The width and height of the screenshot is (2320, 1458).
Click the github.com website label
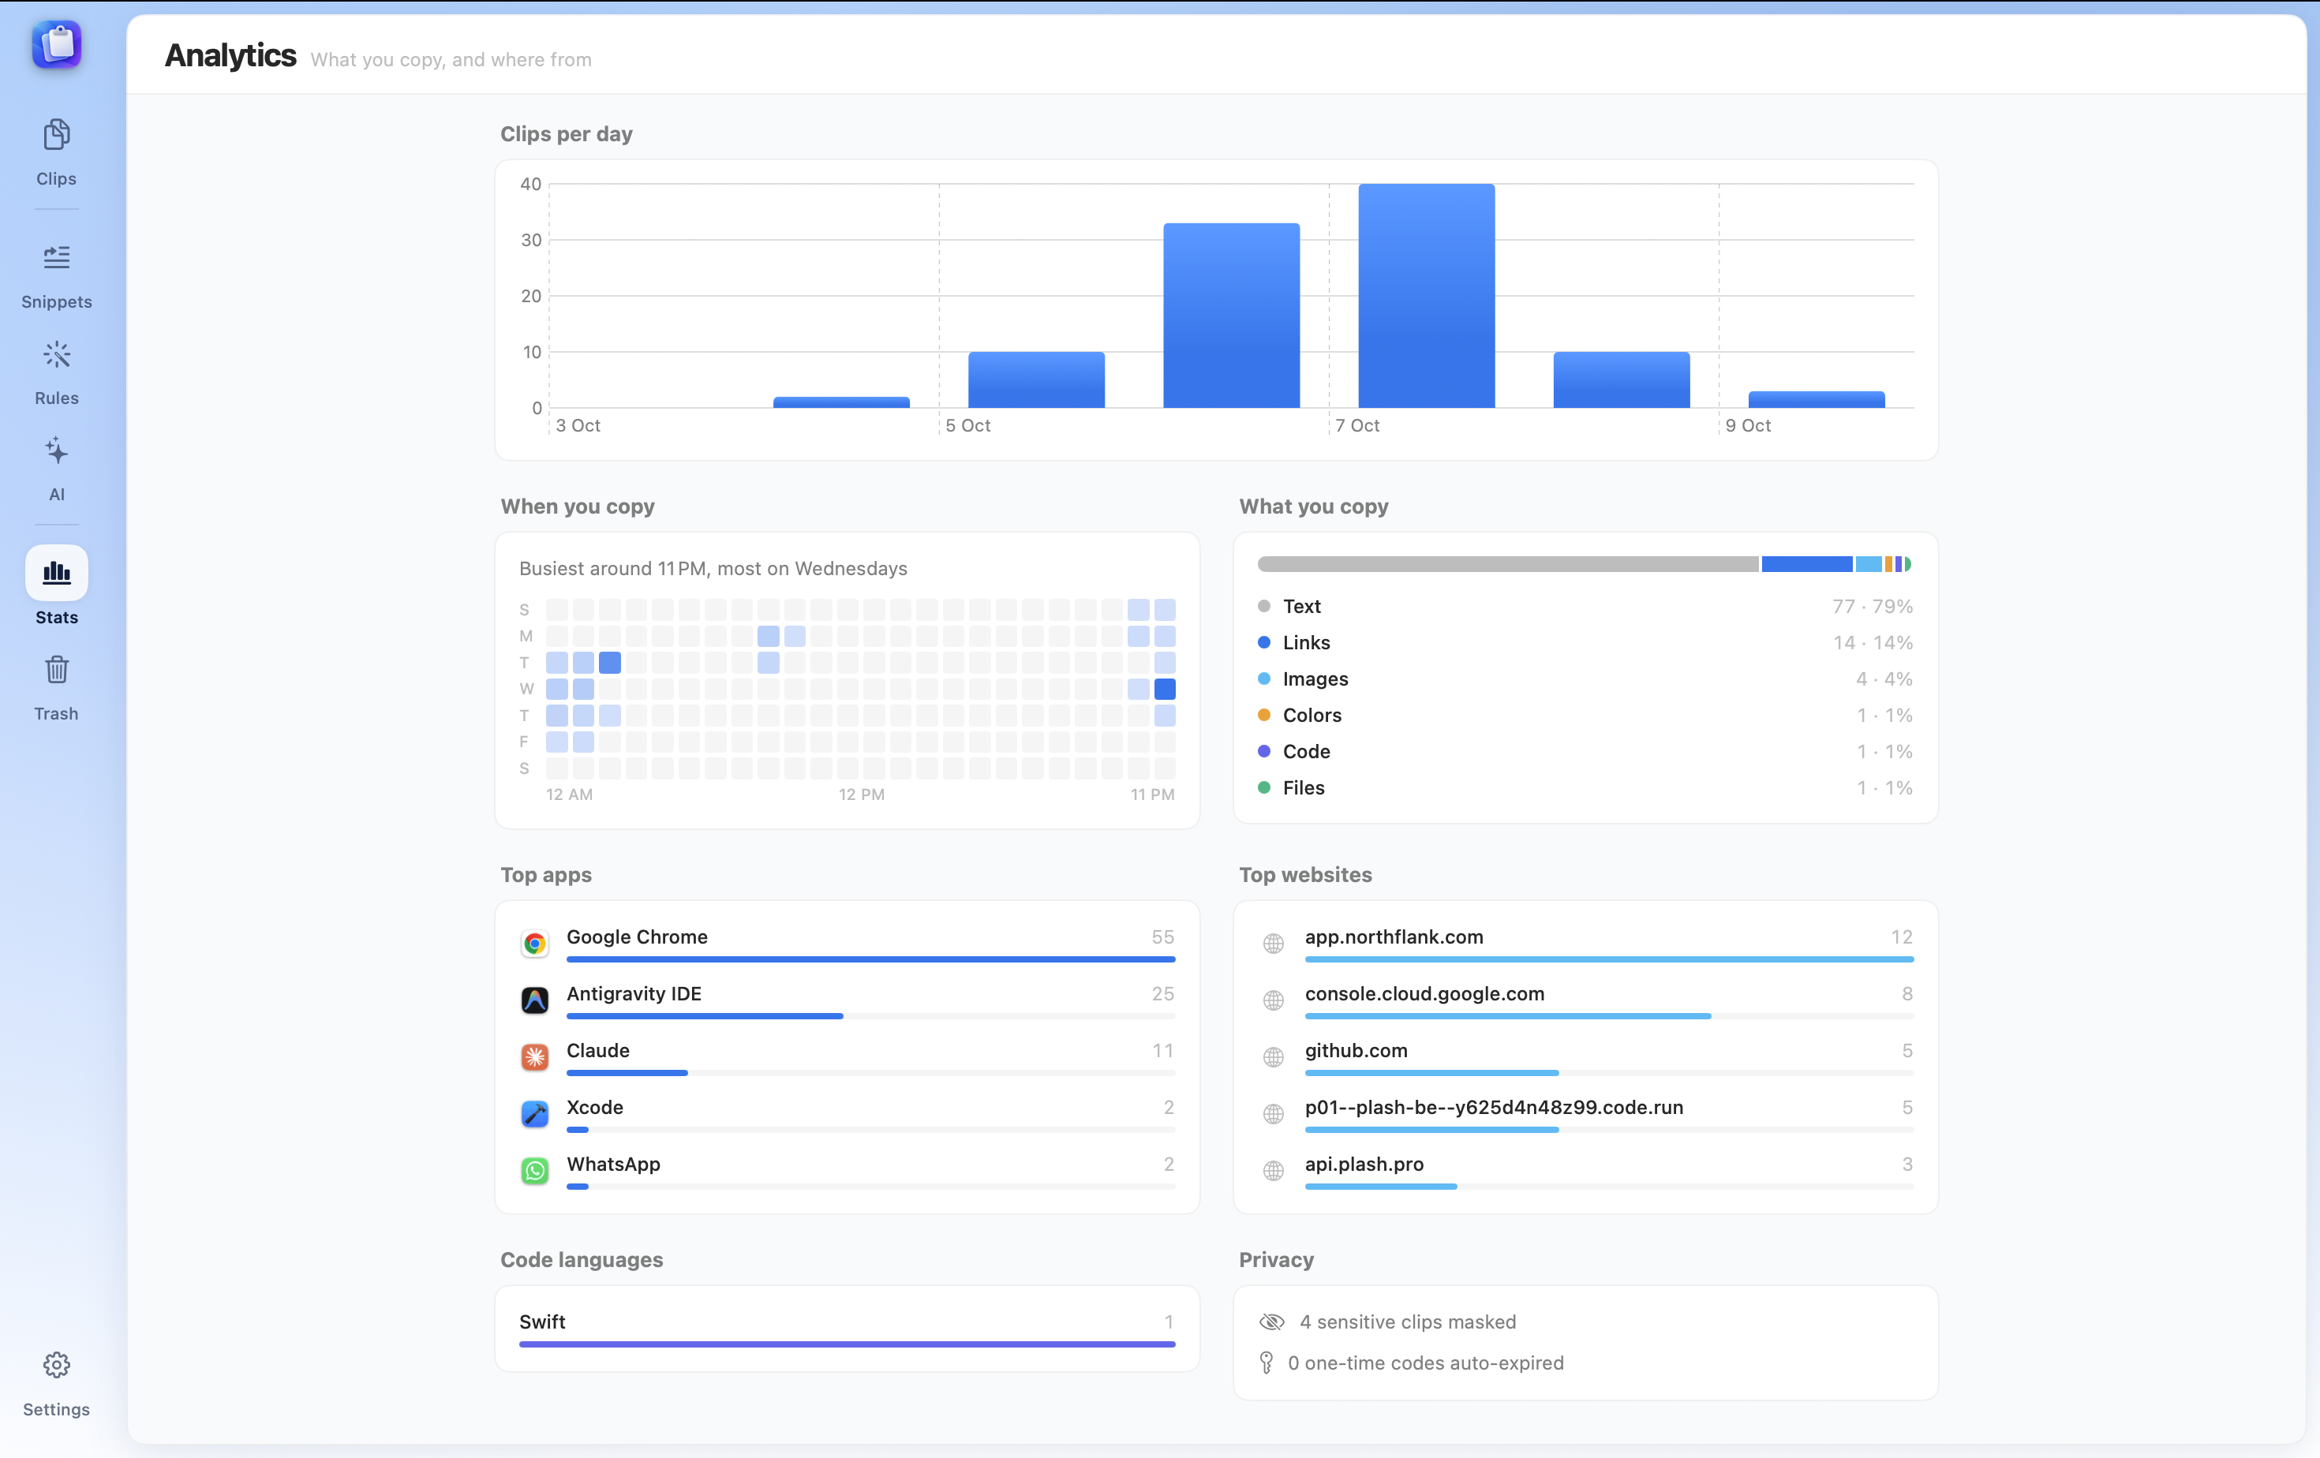[1356, 1051]
